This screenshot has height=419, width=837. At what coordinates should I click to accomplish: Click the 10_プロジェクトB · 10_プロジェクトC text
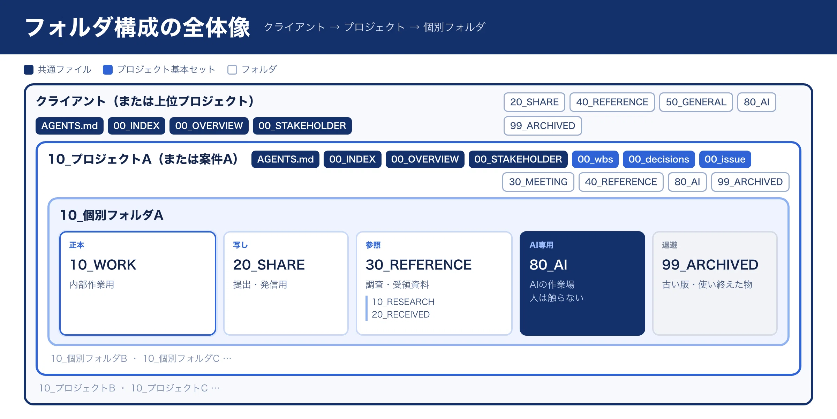point(129,388)
